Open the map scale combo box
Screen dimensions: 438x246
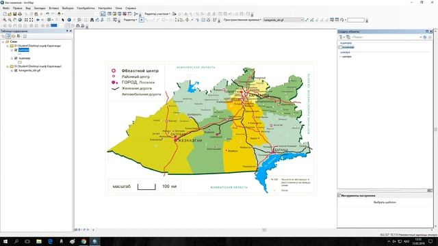pyautogui.click(x=82, y=14)
